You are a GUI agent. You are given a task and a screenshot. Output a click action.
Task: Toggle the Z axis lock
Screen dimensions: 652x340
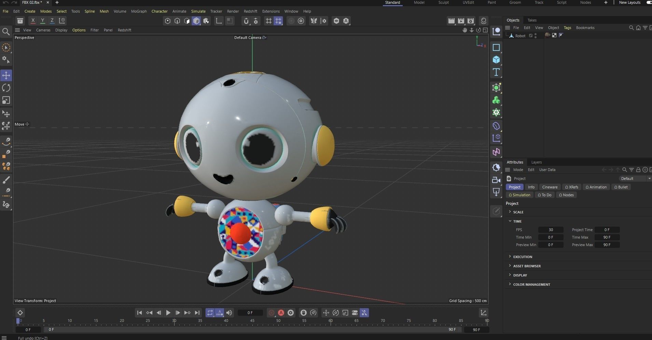[52, 20]
